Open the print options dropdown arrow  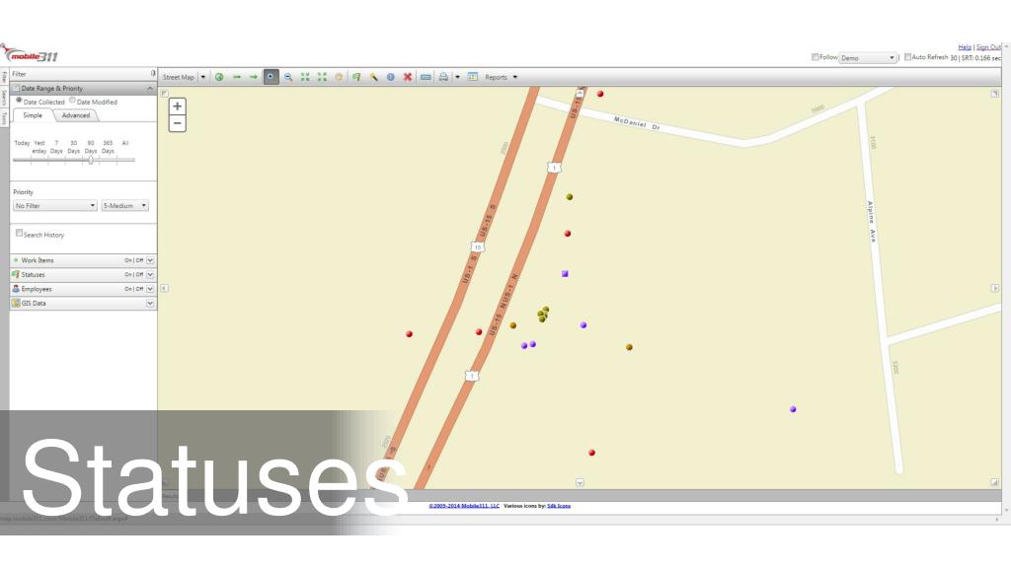click(457, 77)
